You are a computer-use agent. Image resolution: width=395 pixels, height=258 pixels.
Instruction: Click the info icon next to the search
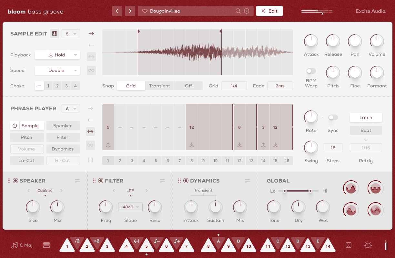[x=247, y=11]
